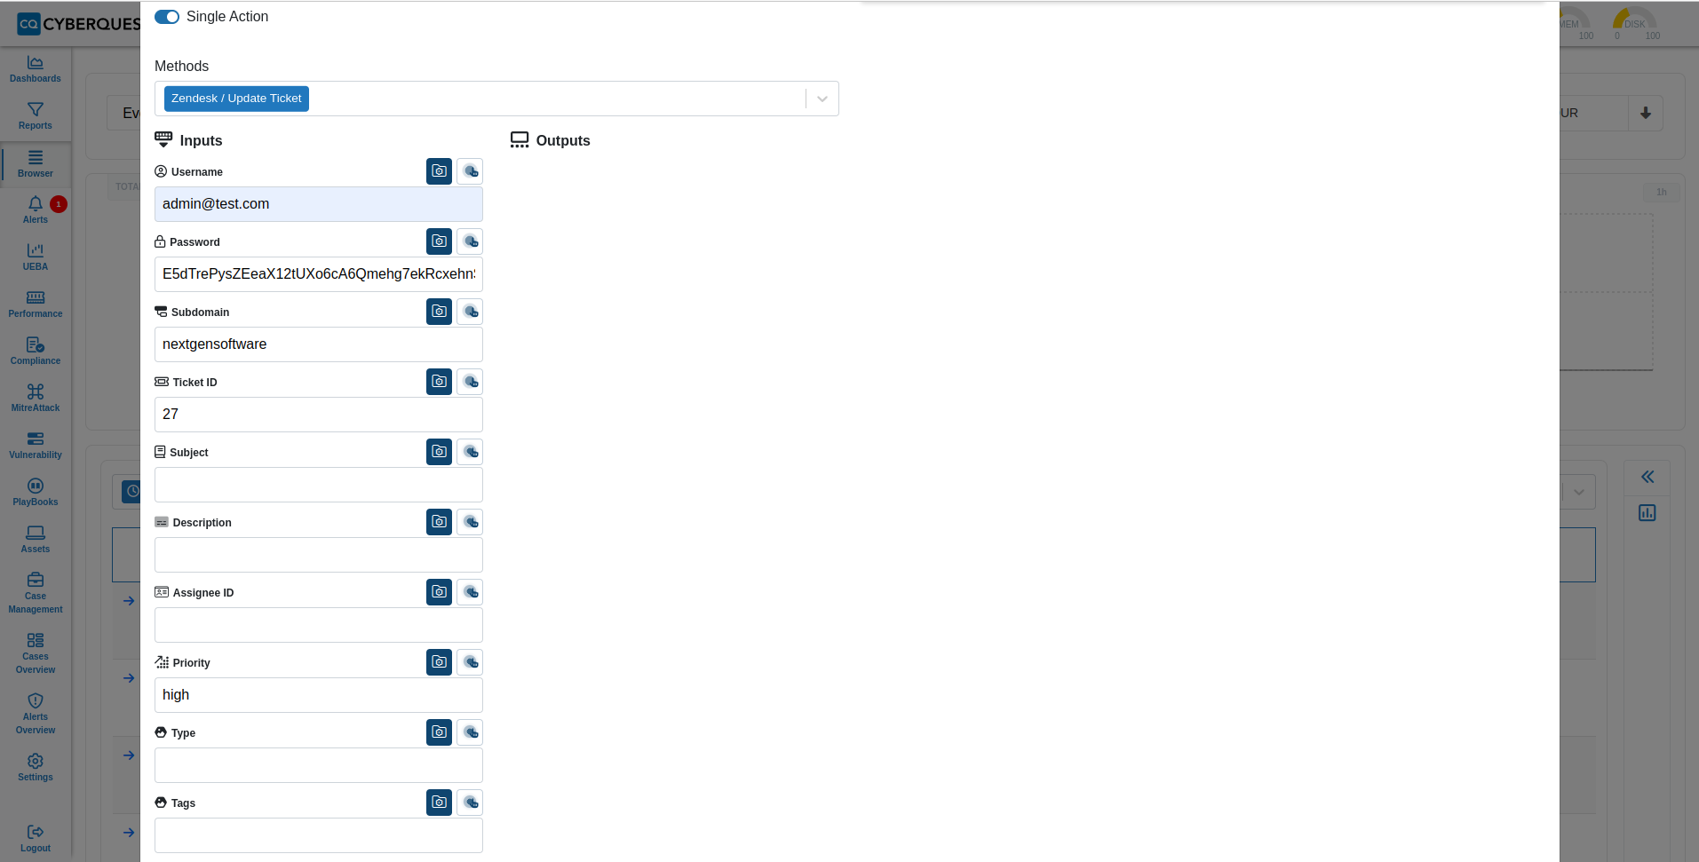The height and width of the screenshot is (862, 1699).
Task: Click the Password input field
Action: point(319,274)
